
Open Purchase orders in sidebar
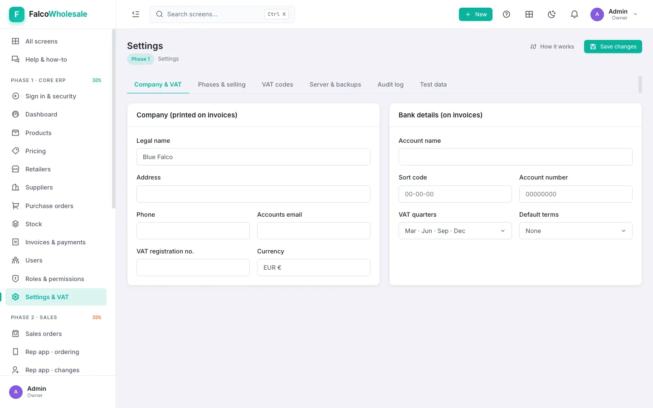[56, 206]
